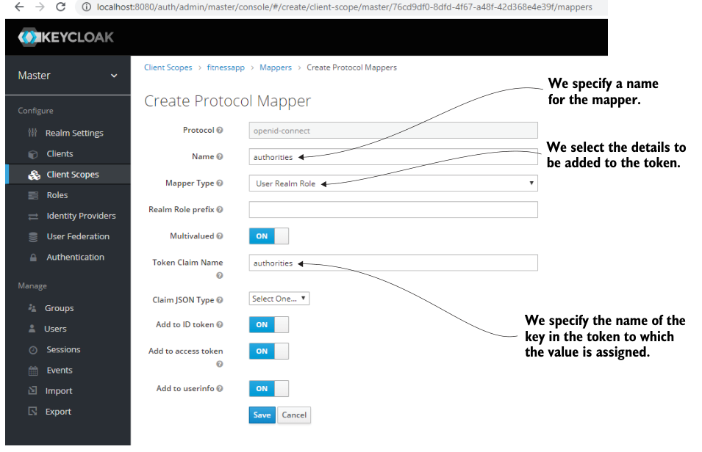Click the disabled Protocol openid-connect field

click(393, 131)
